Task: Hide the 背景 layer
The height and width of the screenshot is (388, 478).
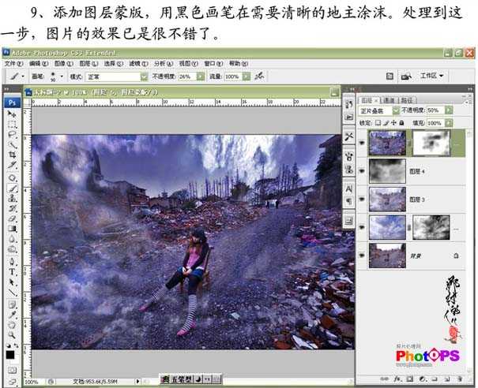Action: 362,256
